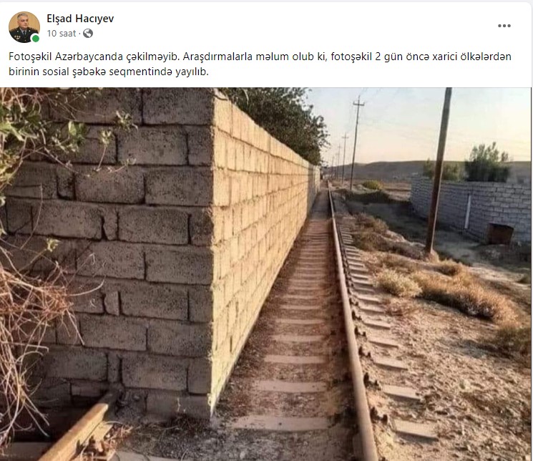This screenshot has height=461, width=533.
Task: Click the tall wooden utility pole in photo
Action: [439, 170]
